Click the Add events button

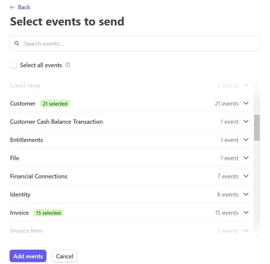pyautogui.click(x=28, y=256)
